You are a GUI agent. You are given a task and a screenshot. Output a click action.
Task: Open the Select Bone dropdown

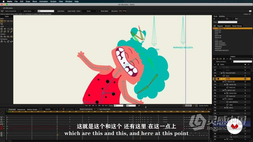coord(29,11)
